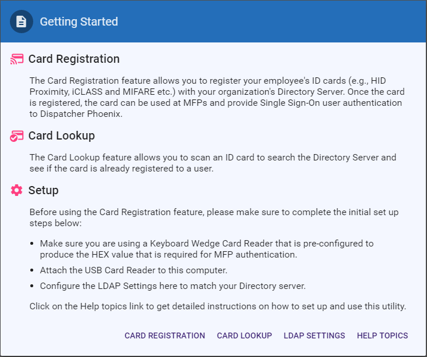
Task: Click the Getting Started title text
Action: pos(79,22)
